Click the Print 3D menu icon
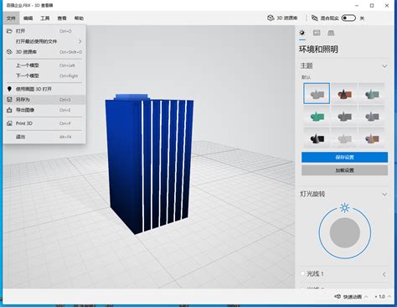 pos(9,123)
